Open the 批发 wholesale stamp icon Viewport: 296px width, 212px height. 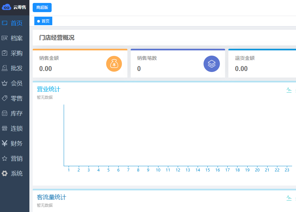coord(5,68)
